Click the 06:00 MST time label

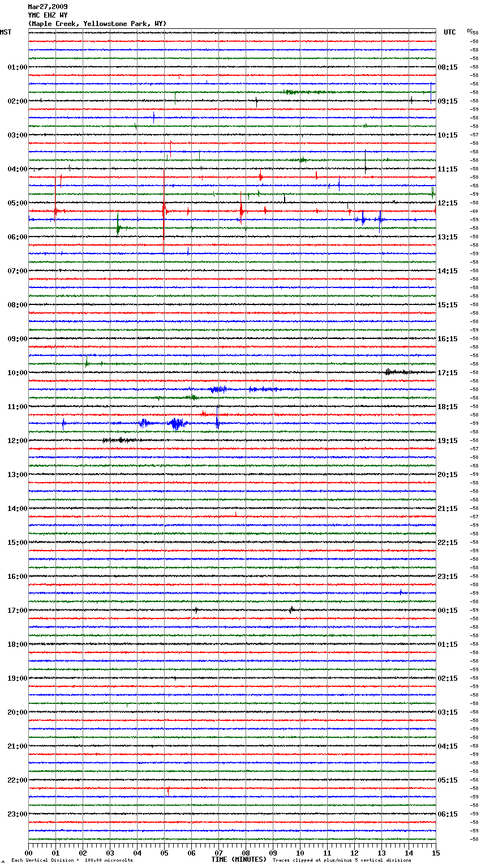coord(18,237)
